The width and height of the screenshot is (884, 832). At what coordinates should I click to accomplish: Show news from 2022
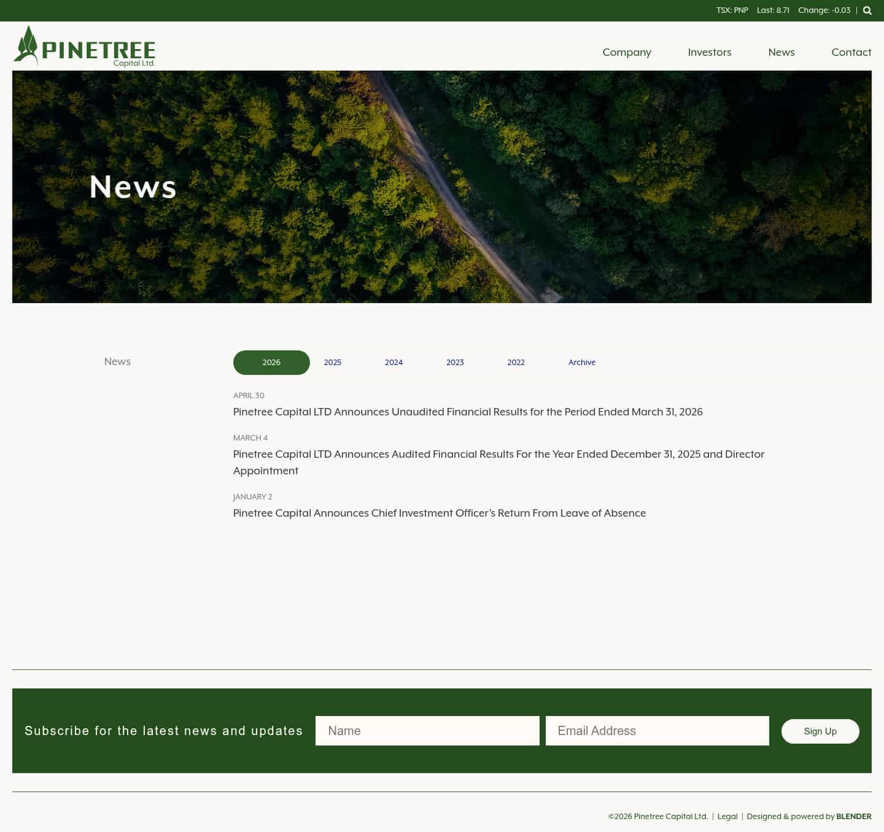coord(516,363)
